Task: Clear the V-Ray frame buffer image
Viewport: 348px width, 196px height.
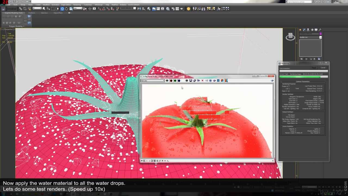Action: [202, 81]
